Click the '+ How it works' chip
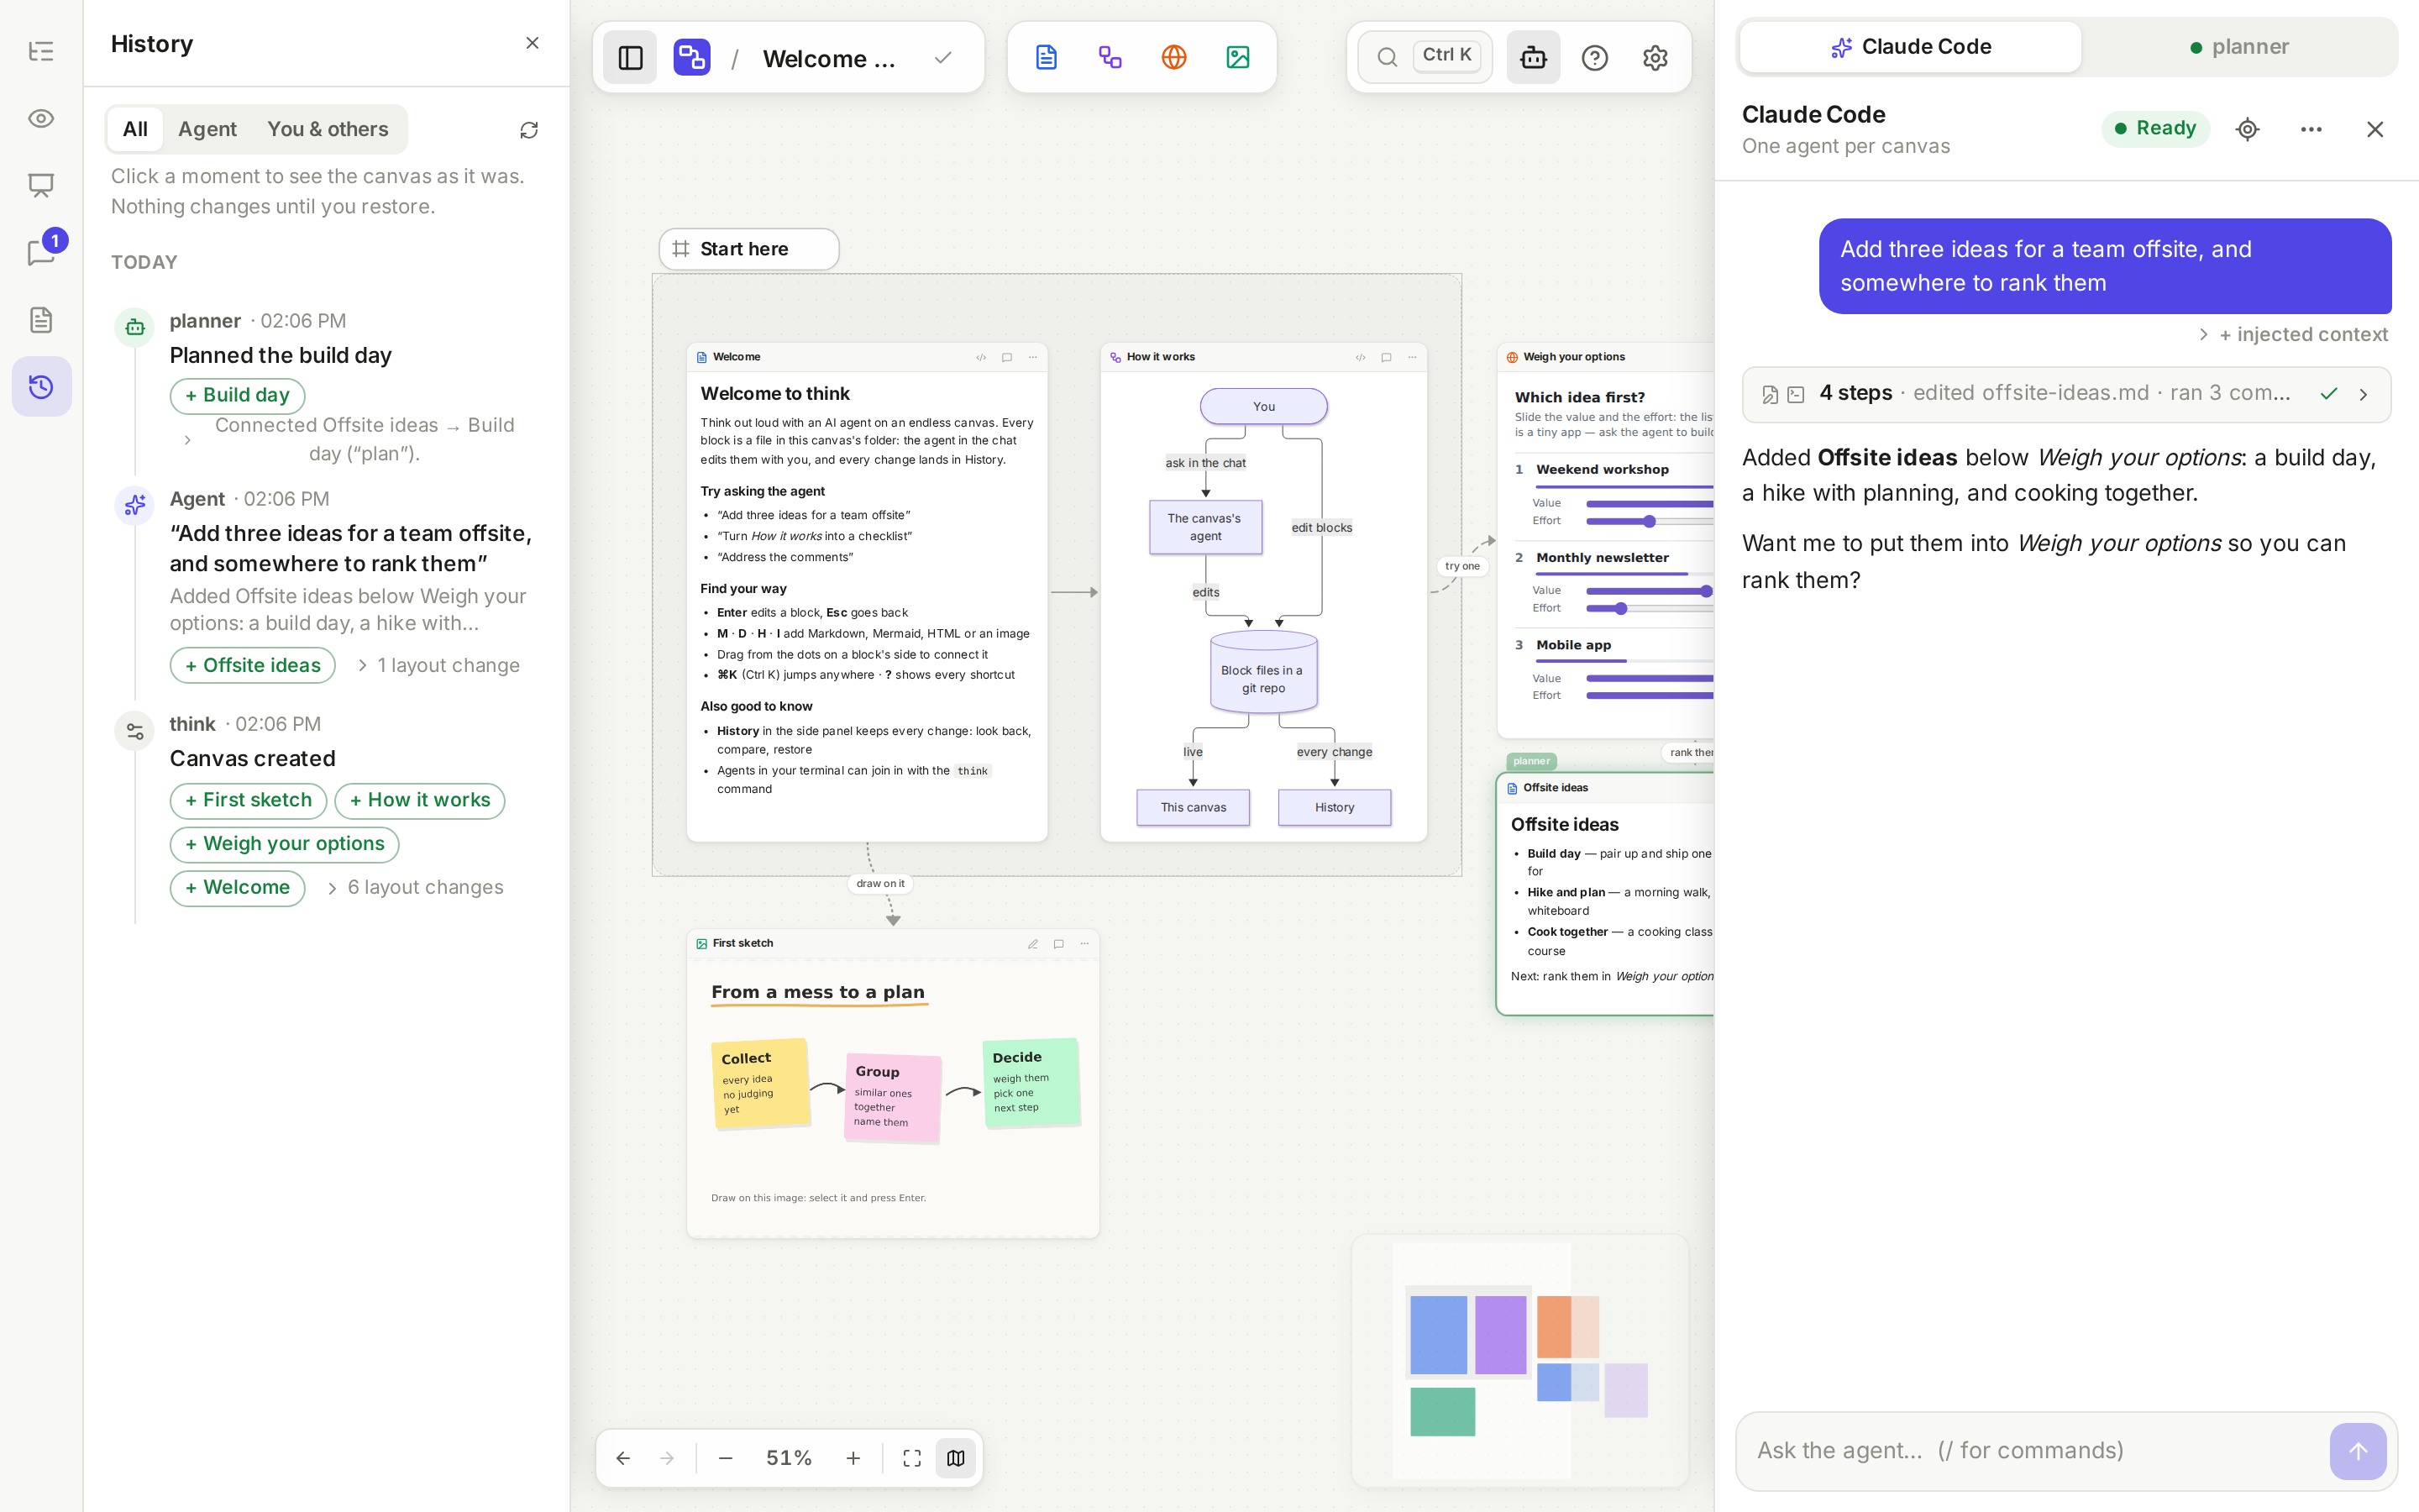The width and height of the screenshot is (2419, 1512). coord(420,800)
